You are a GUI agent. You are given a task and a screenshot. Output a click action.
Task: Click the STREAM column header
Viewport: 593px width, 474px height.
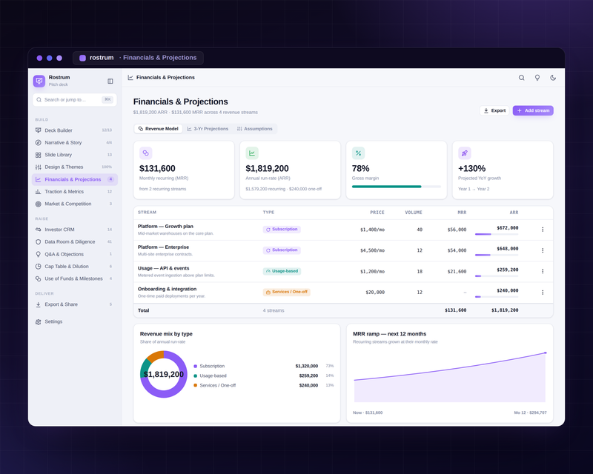click(147, 213)
